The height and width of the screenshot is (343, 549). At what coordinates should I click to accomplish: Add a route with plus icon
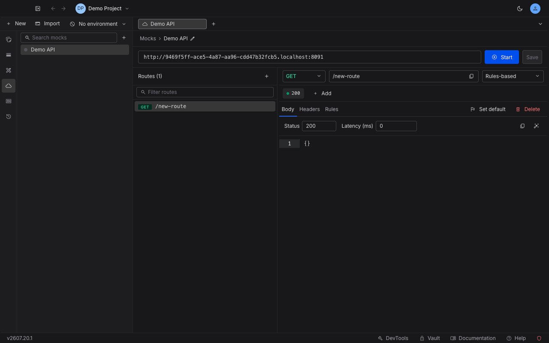[x=266, y=76]
